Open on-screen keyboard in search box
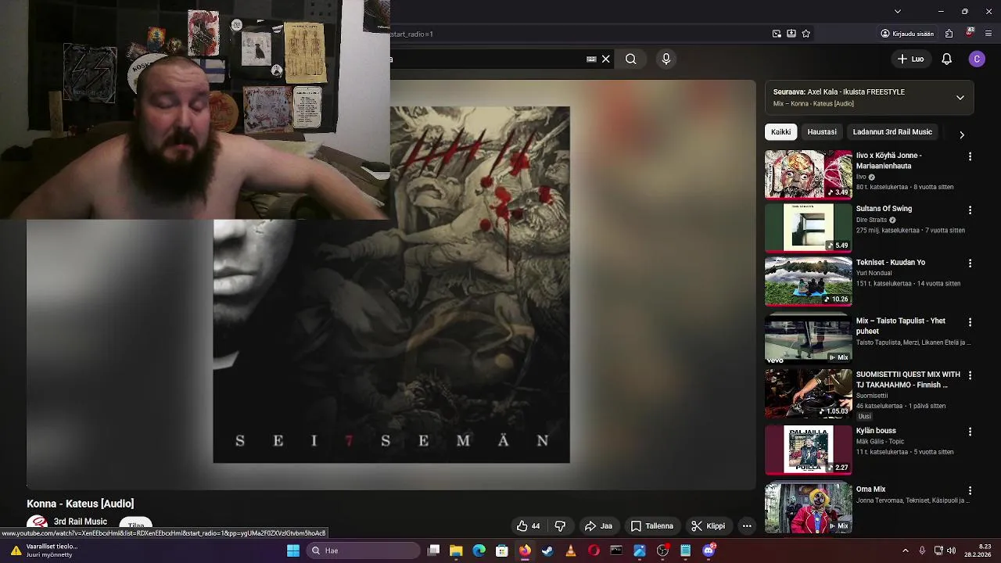Image resolution: width=1001 pixels, height=563 pixels. pyautogui.click(x=591, y=59)
